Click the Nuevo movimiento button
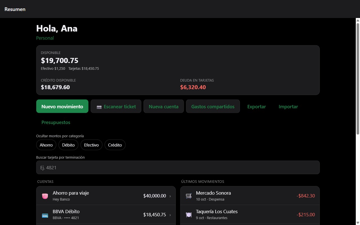This screenshot has width=360, height=225. [62, 106]
